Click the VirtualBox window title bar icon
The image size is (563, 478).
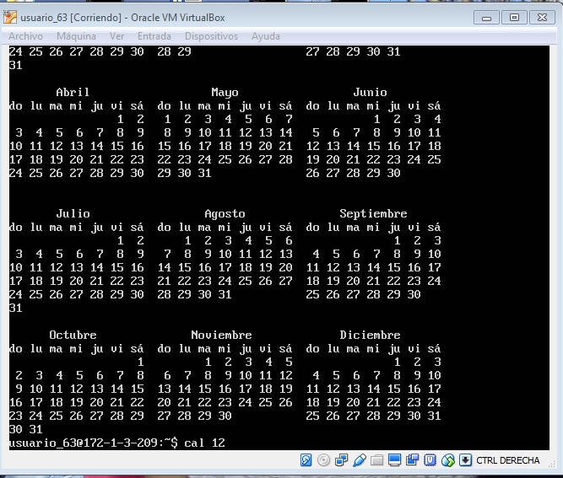tap(10, 17)
